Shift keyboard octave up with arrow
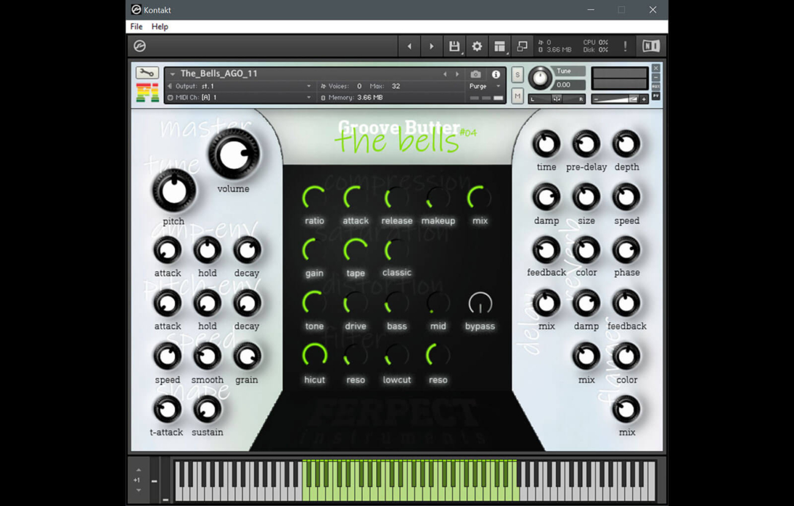The height and width of the screenshot is (506, 794). click(x=139, y=470)
